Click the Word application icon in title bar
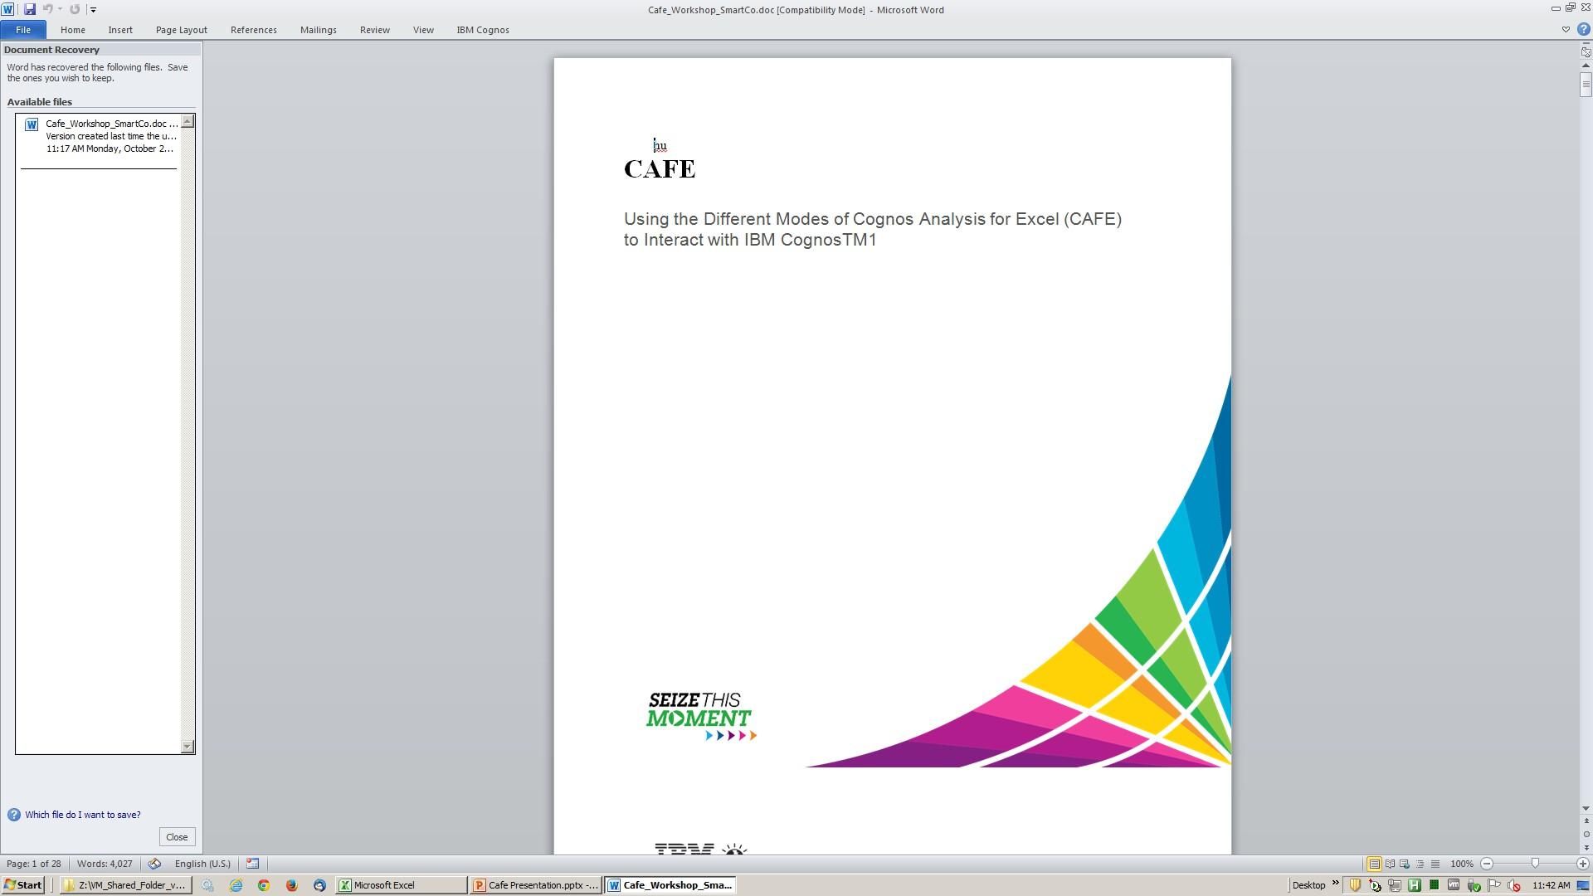The height and width of the screenshot is (896, 1593). (7, 9)
